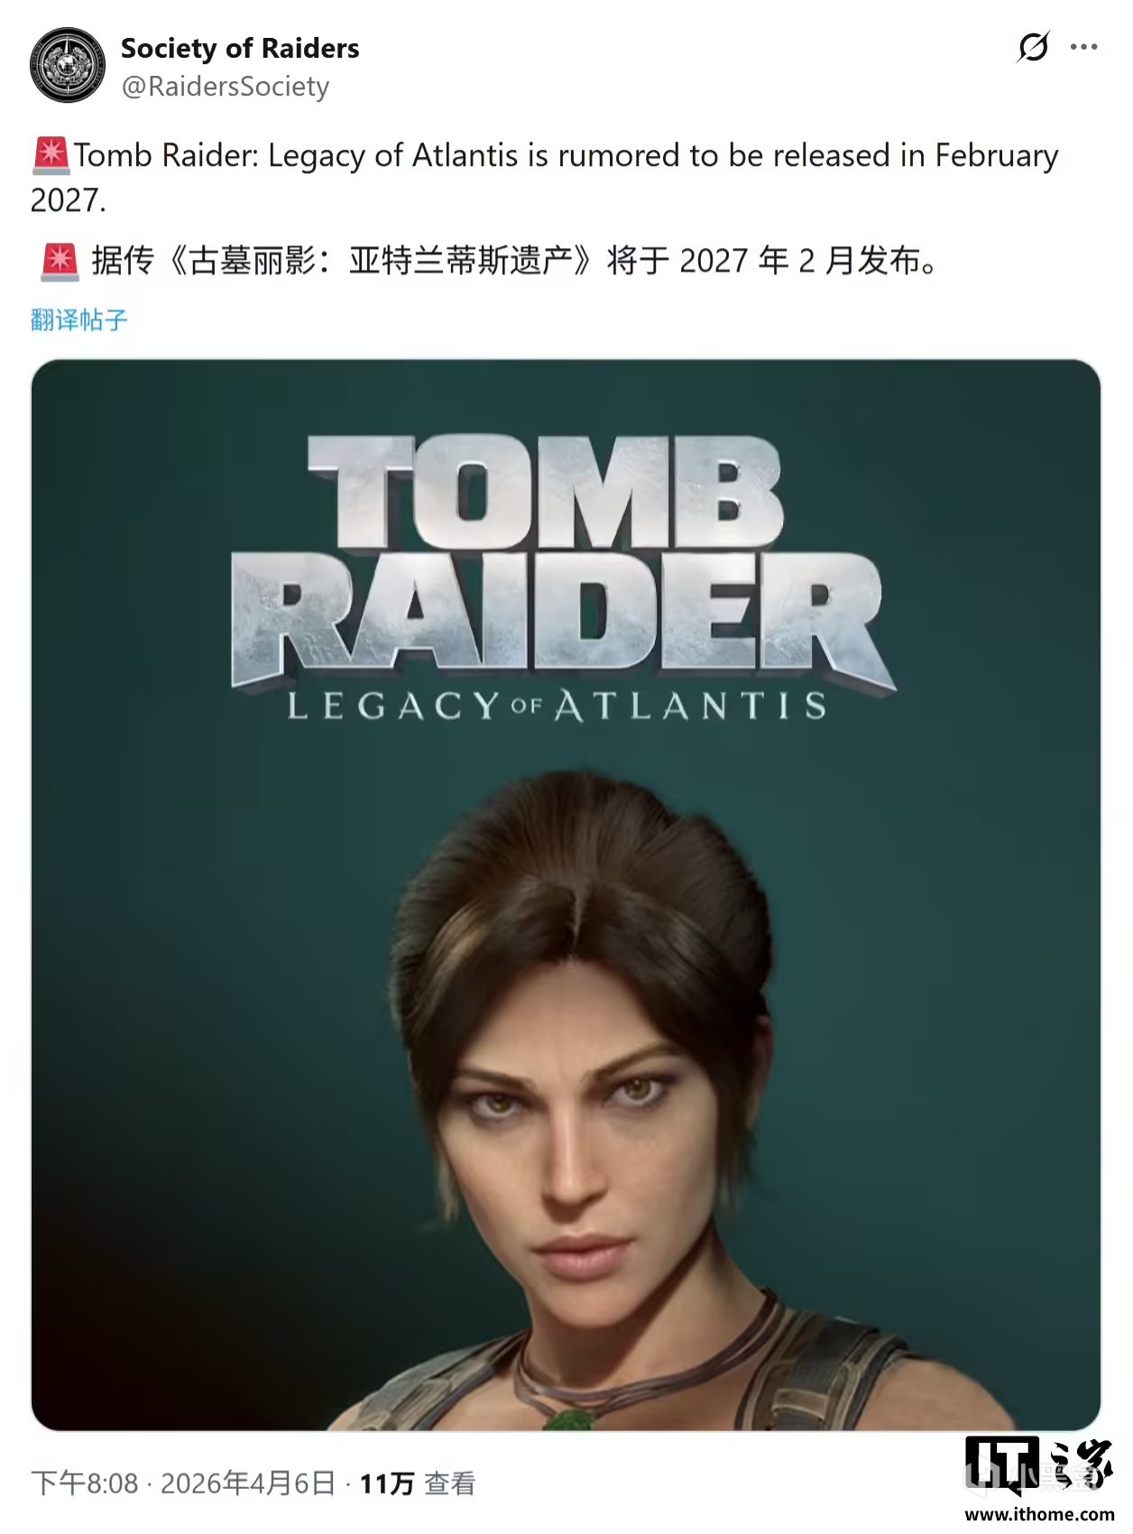Image resolution: width=1133 pixels, height=1534 pixels.
Task: Click the 下午8:08 post timestamp
Action: [85, 1483]
